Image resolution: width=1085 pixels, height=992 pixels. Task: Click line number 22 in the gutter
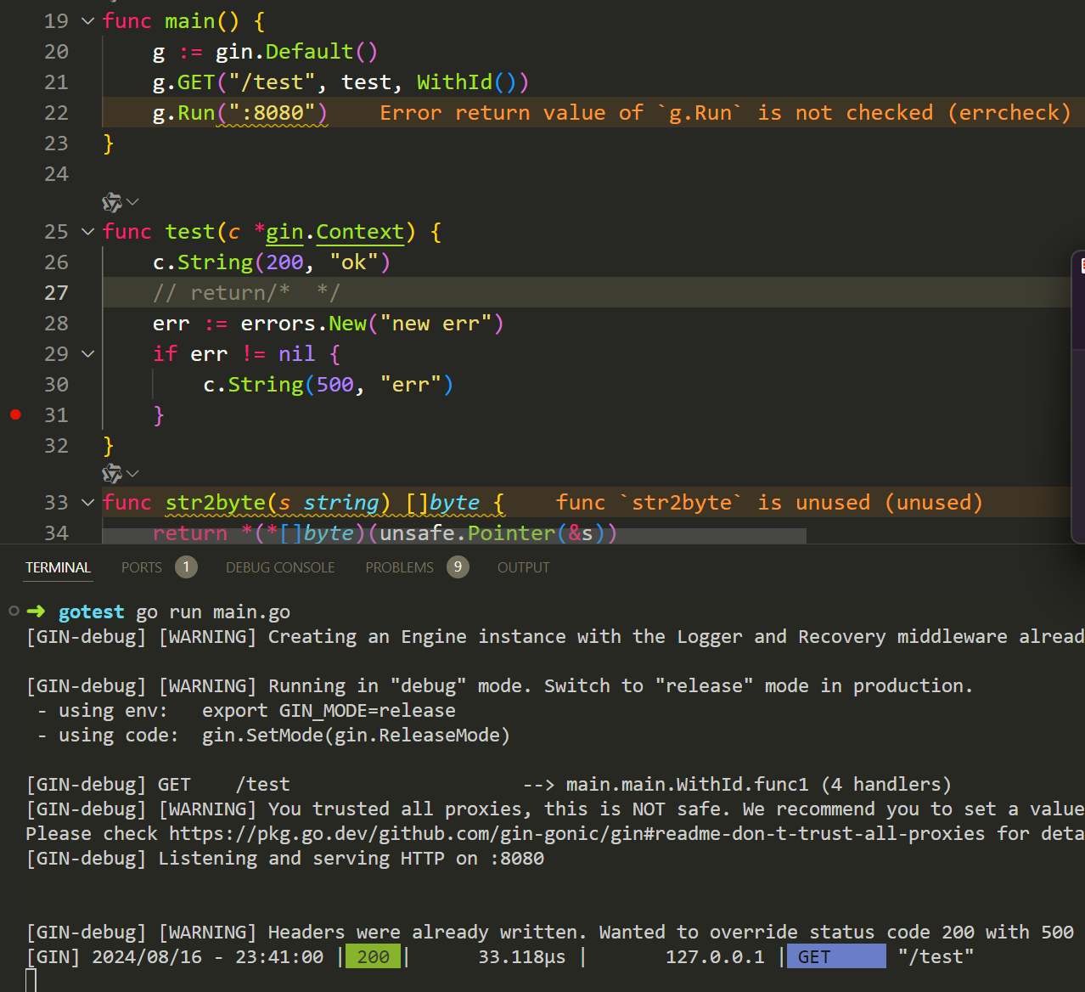point(56,113)
